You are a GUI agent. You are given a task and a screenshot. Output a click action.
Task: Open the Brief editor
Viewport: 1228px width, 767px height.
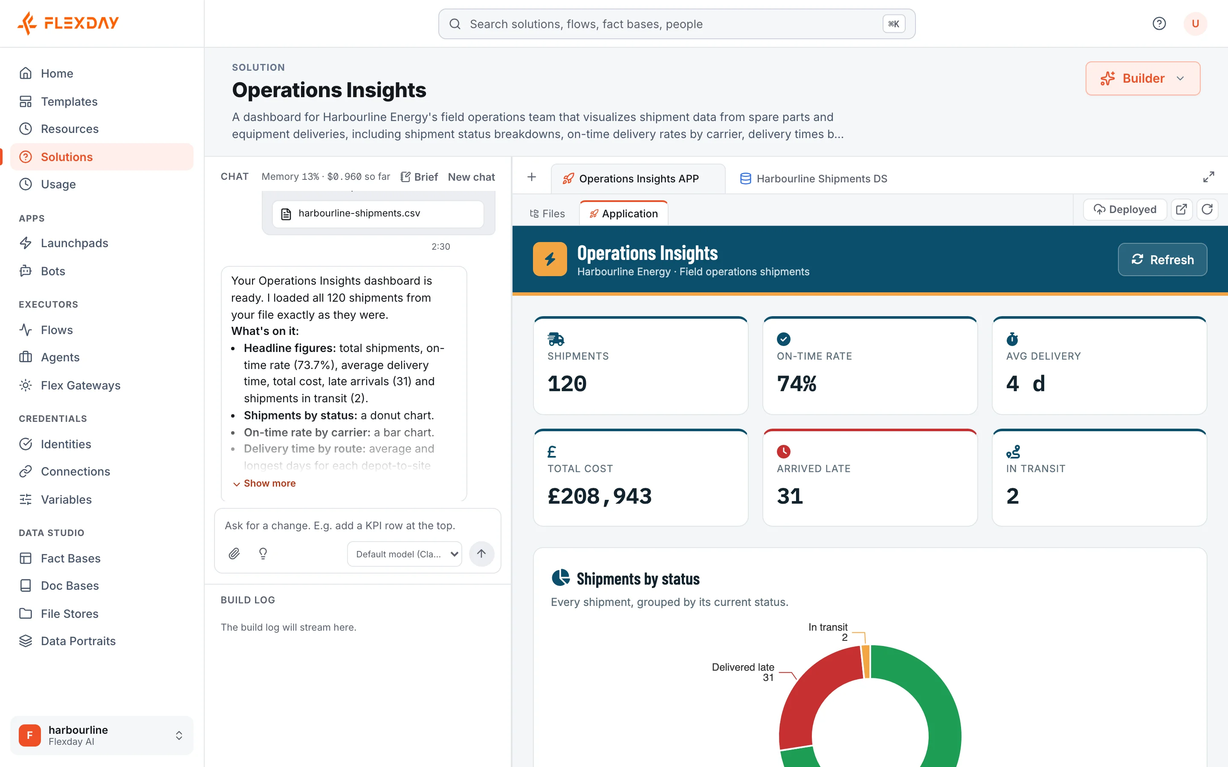pyautogui.click(x=419, y=177)
